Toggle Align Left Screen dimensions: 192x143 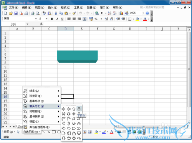click(69, 19)
